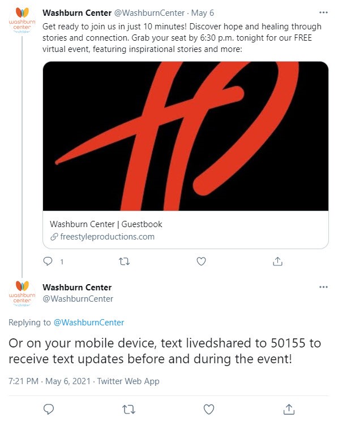This screenshot has height=422, width=338.
Task: Click the 7:21 PM · May 6, 2021 timestamp
Action: point(49,381)
